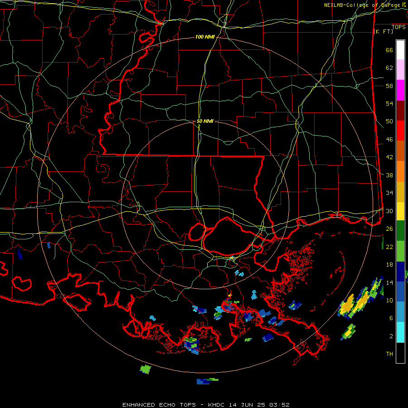Click the legend value 42
The width and height of the screenshot is (408, 408).
(x=389, y=157)
